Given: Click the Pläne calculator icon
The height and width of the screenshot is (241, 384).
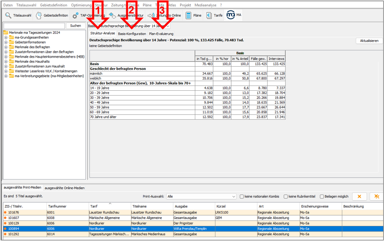Looking at the screenshot, I should point(189,16).
